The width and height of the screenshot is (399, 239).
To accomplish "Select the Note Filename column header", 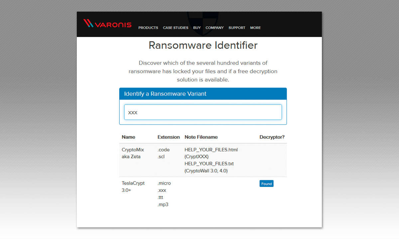I will (201, 137).
